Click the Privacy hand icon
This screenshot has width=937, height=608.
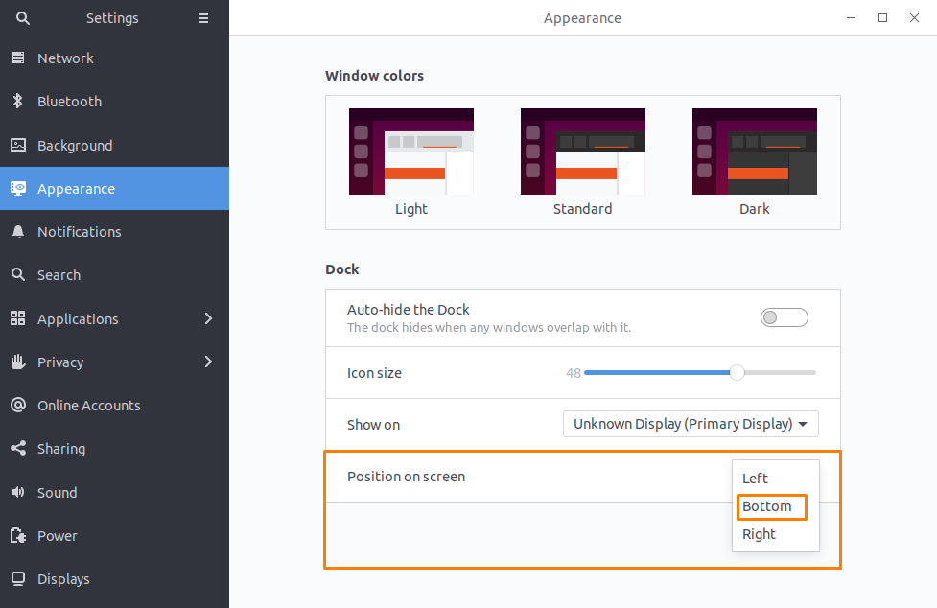pos(18,362)
